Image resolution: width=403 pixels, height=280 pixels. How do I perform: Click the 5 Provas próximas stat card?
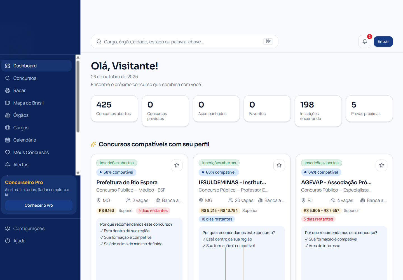coord(369,109)
